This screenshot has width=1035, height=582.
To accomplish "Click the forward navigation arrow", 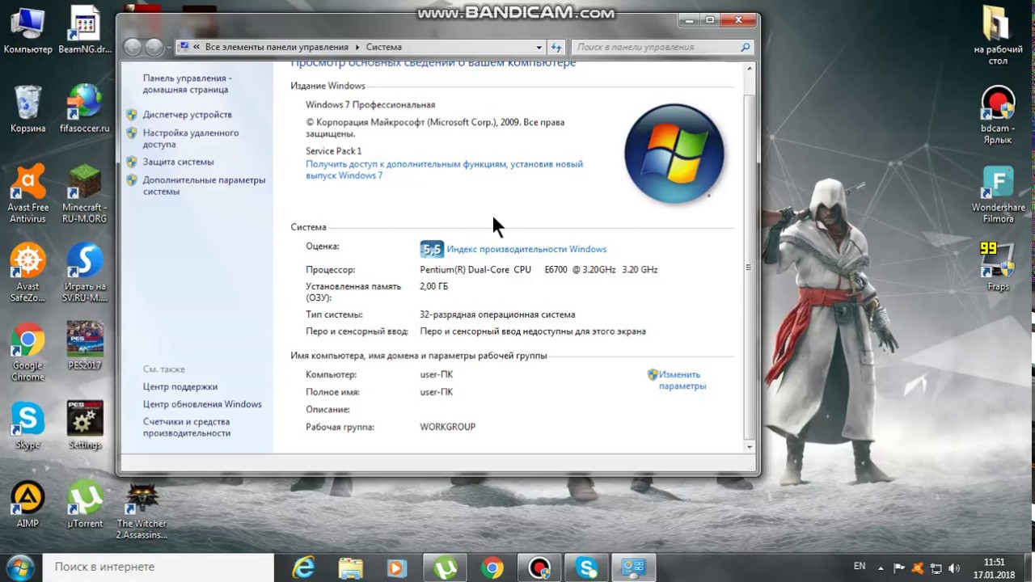I will [x=154, y=48].
